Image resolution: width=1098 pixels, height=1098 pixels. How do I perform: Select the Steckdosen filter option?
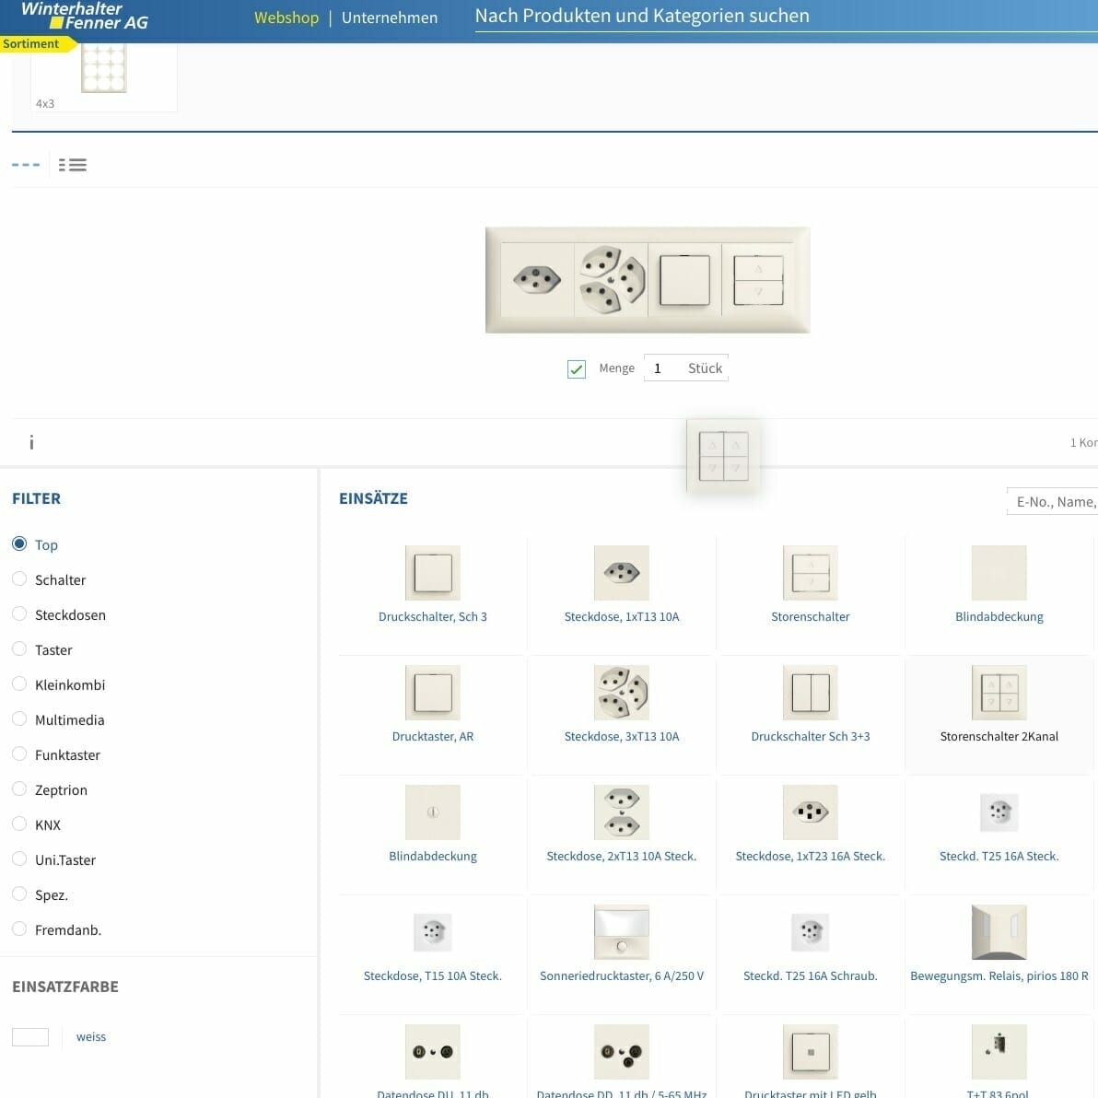[19, 614]
